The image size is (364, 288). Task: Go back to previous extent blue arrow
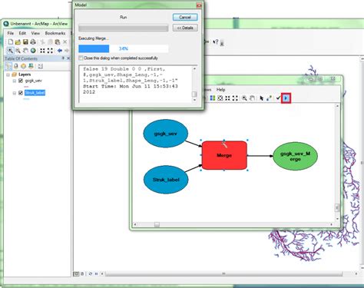60,51
